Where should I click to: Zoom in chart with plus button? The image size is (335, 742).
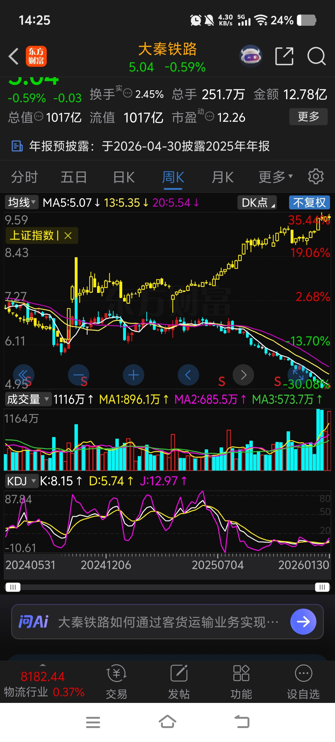(133, 375)
